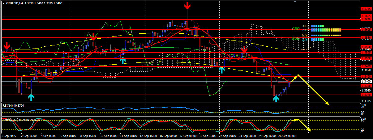Click the 18 Sep 16:00 time label

coord(207,136)
